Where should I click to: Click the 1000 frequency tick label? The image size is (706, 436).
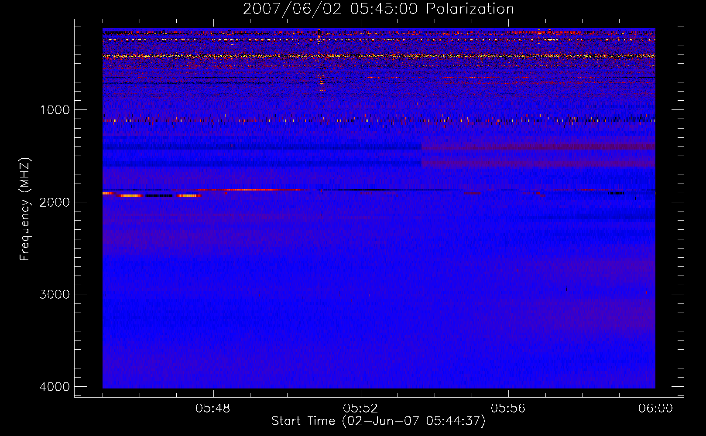coord(55,109)
